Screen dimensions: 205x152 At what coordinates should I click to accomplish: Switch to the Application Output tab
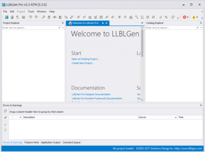point(51,142)
